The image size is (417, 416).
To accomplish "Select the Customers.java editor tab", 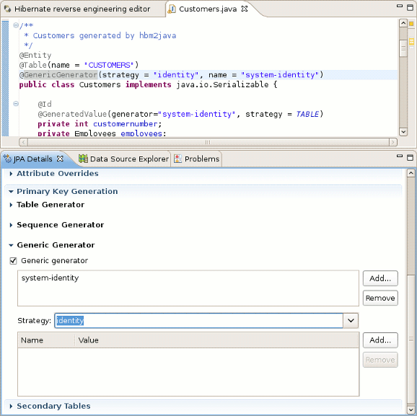I will click(x=208, y=9).
